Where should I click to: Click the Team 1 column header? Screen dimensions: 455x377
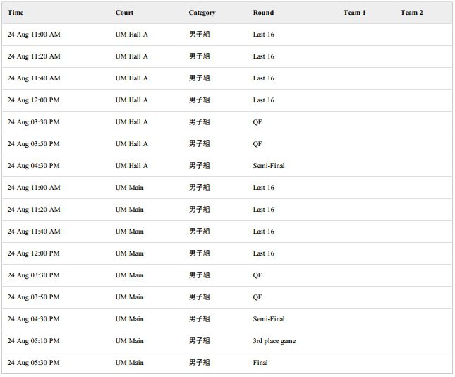pyautogui.click(x=354, y=13)
